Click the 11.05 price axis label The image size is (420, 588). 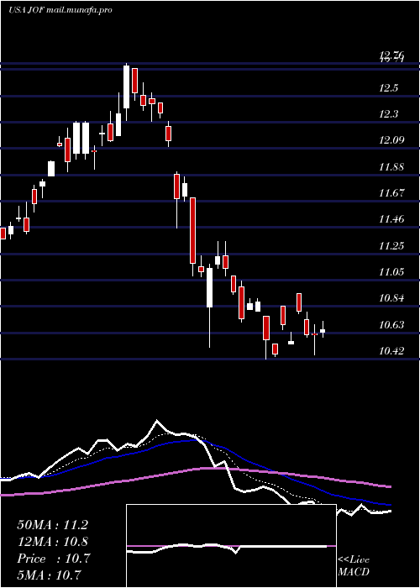click(391, 272)
